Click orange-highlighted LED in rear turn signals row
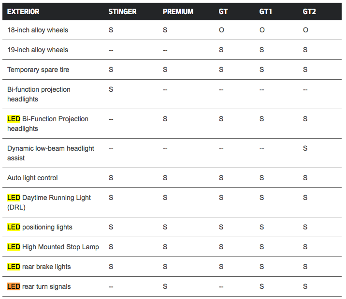Viewport: 346px width, 299px height. pos(14,286)
